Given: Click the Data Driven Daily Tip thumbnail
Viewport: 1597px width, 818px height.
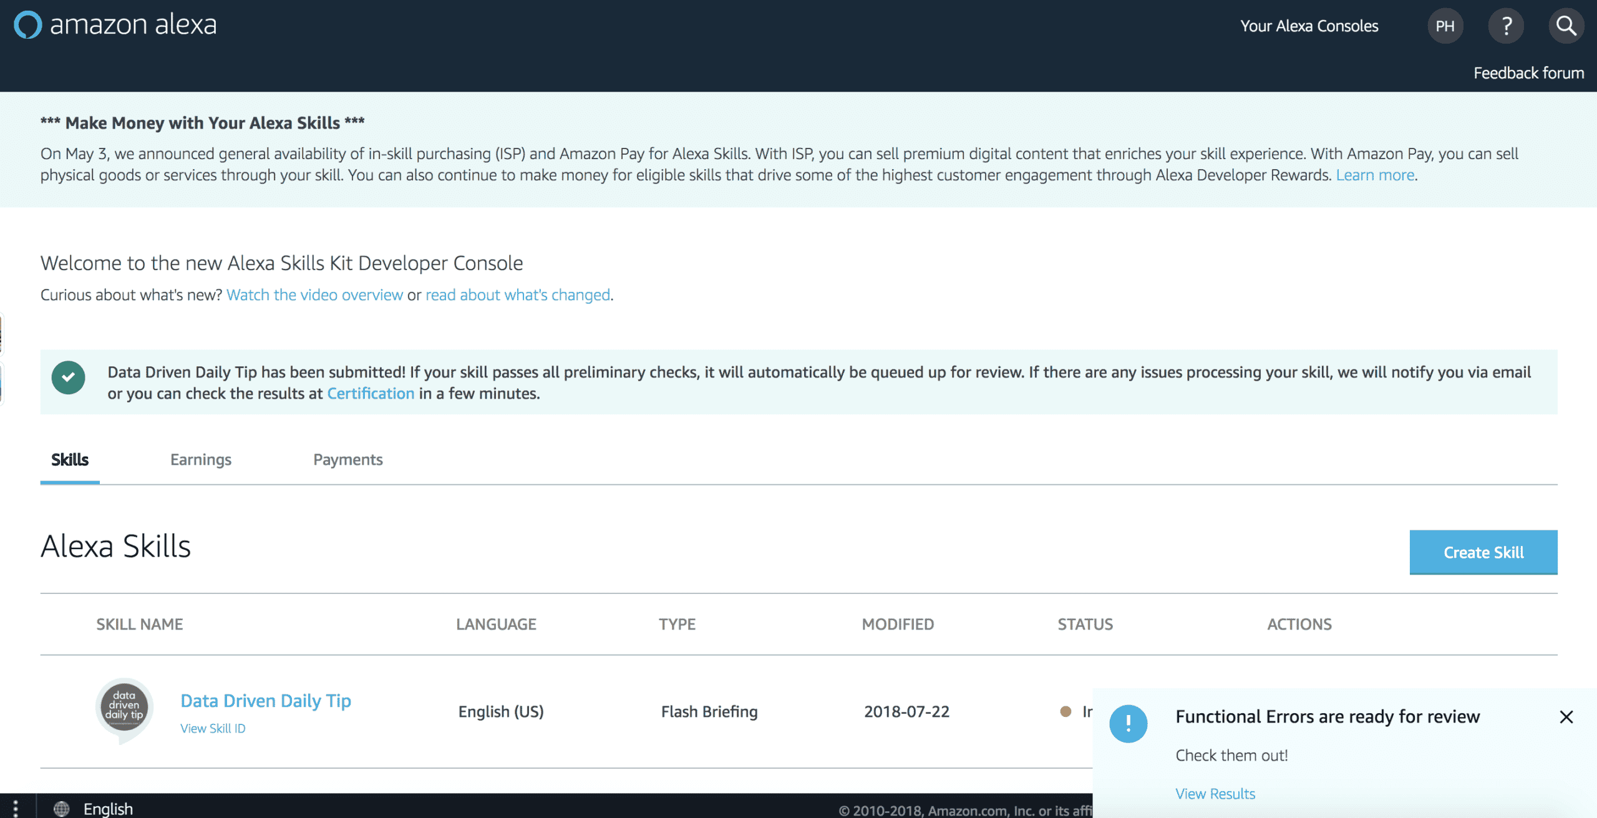Looking at the screenshot, I should point(125,711).
